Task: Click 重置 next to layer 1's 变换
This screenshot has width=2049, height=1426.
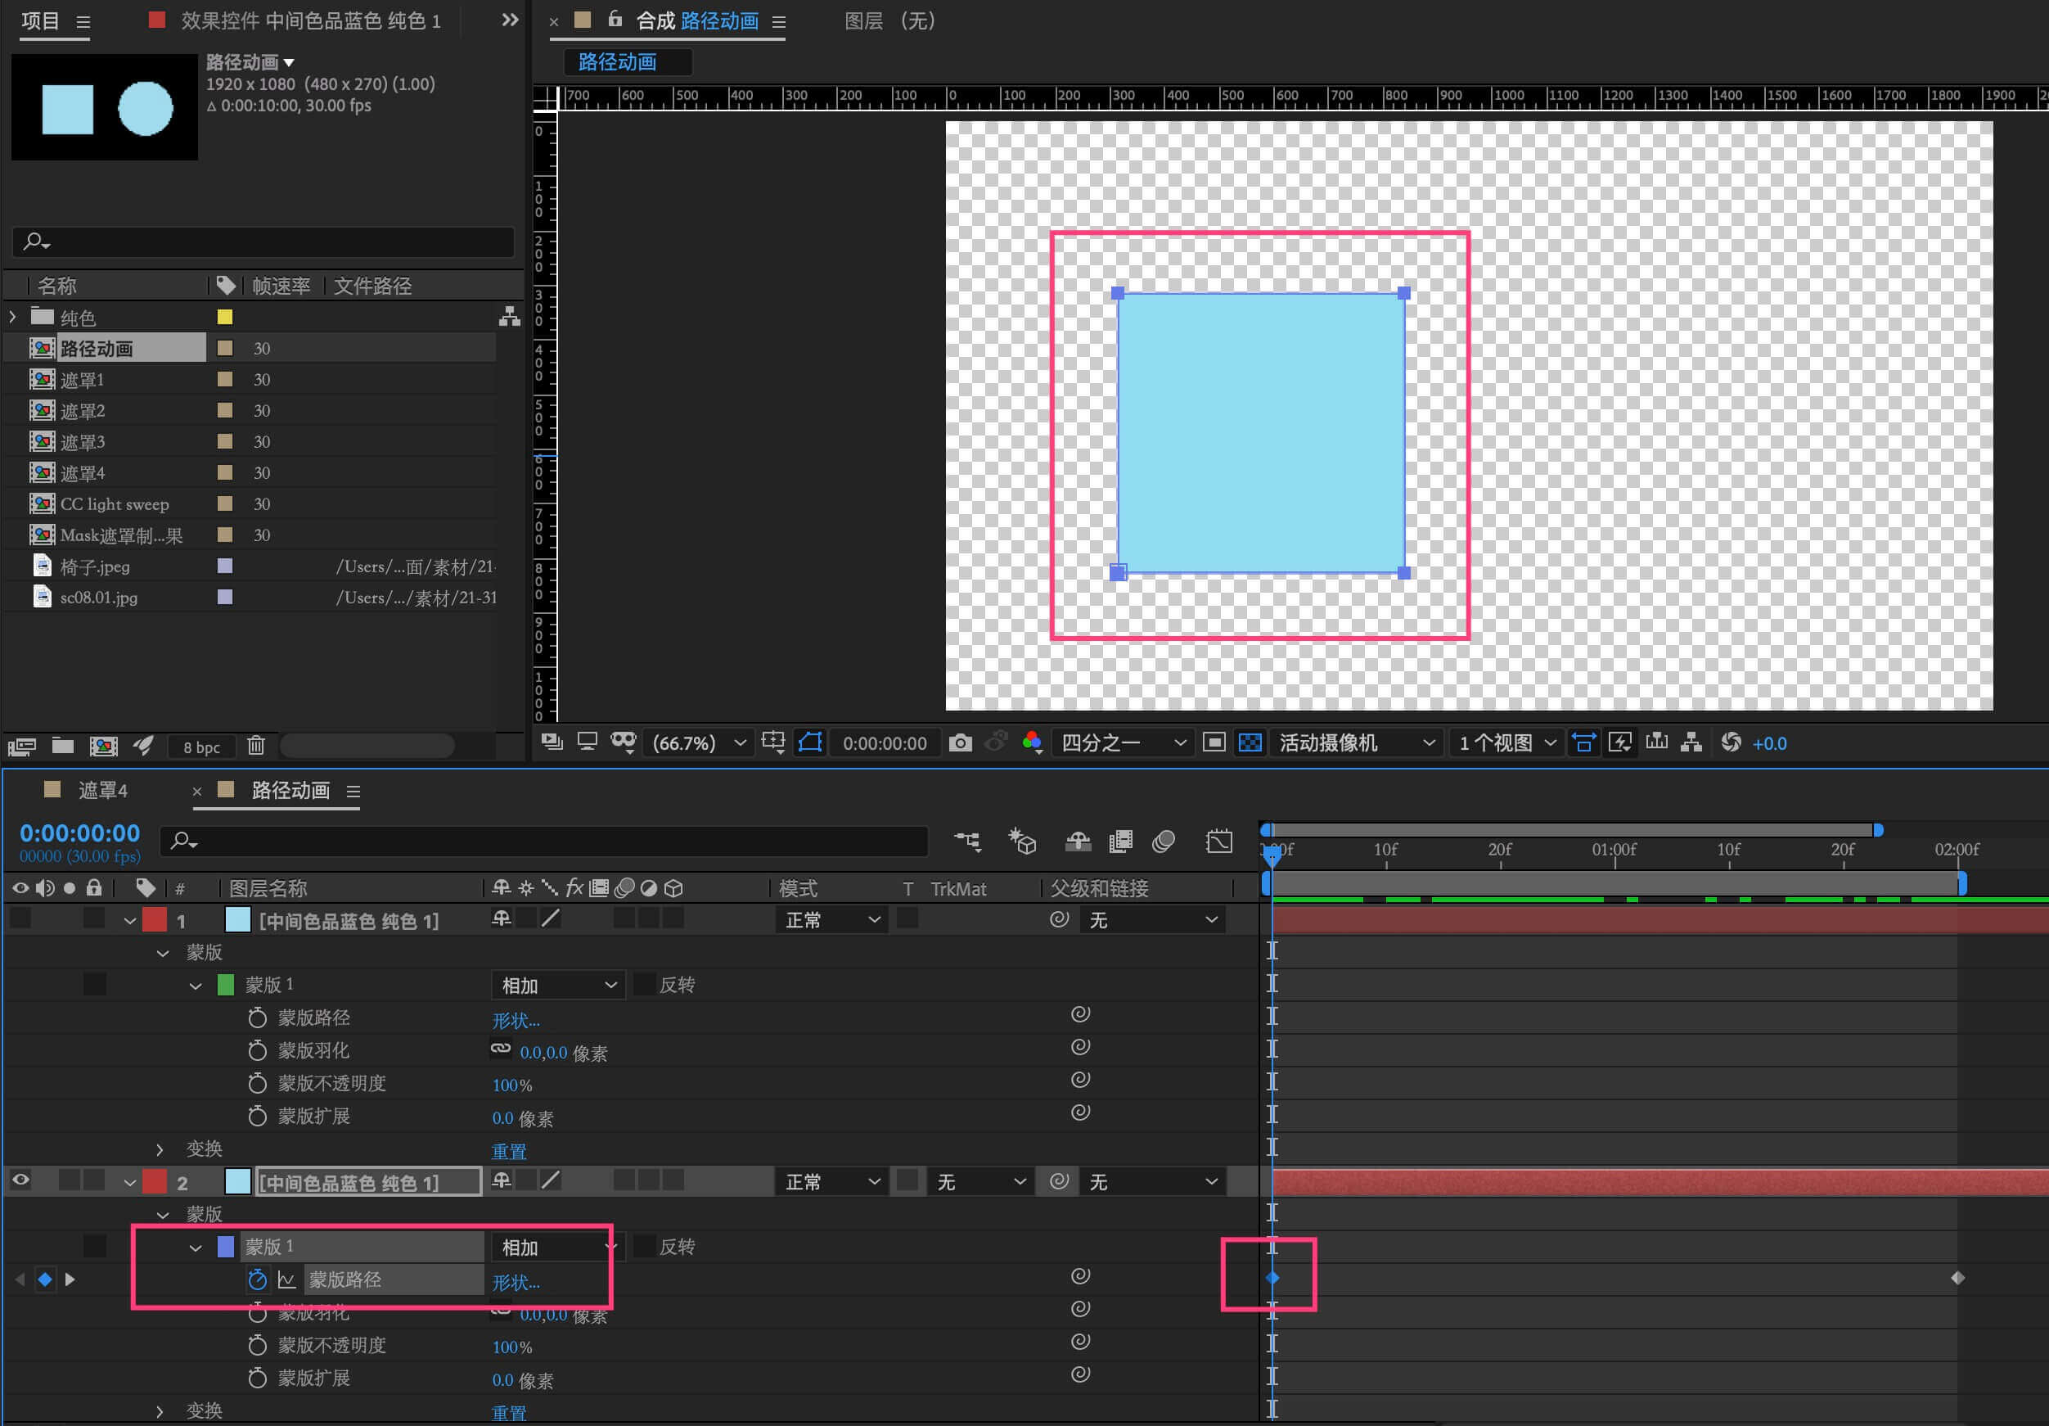Action: 509,1151
